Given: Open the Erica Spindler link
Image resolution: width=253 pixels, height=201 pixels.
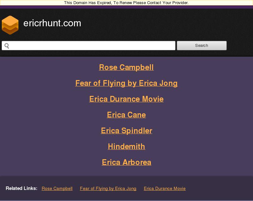Looking at the screenshot, I should [x=126, y=130].
